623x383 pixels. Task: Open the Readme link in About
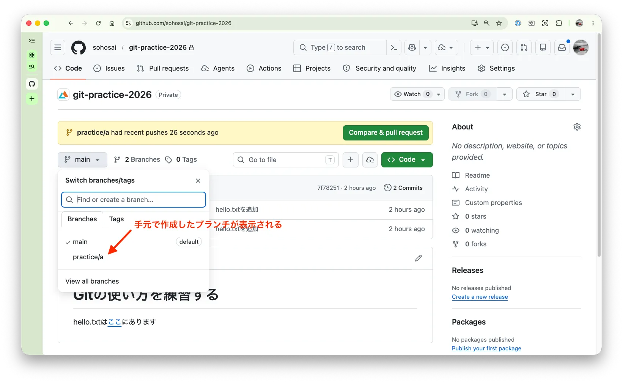[x=471, y=175]
